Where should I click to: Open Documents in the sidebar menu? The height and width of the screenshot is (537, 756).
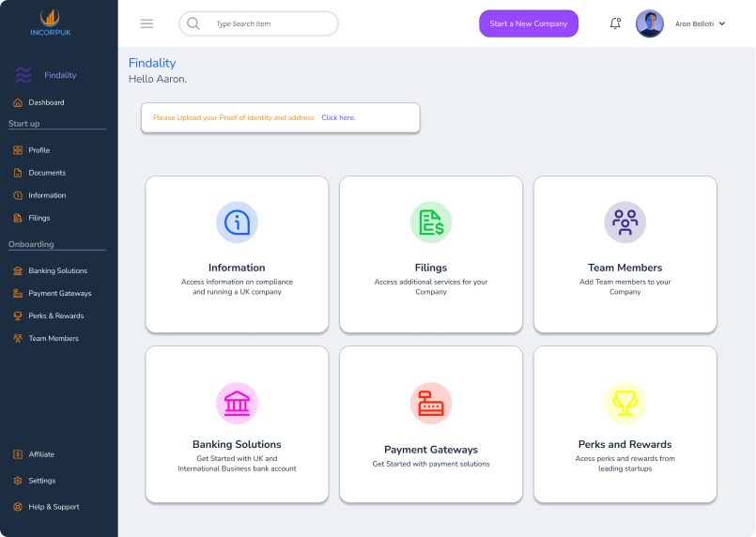coord(47,173)
